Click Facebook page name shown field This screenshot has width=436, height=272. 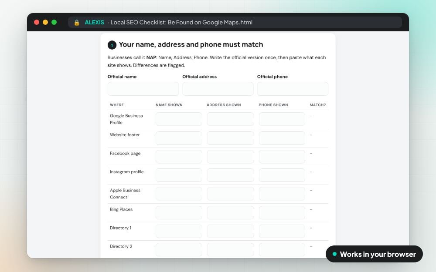click(x=179, y=157)
